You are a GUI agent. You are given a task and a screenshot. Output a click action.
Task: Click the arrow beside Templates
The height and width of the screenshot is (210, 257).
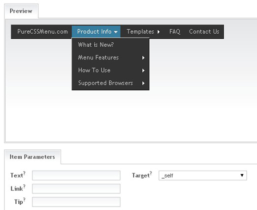(x=159, y=32)
